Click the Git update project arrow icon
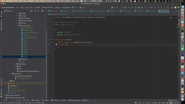185x104 pixels. pos(155,8)
